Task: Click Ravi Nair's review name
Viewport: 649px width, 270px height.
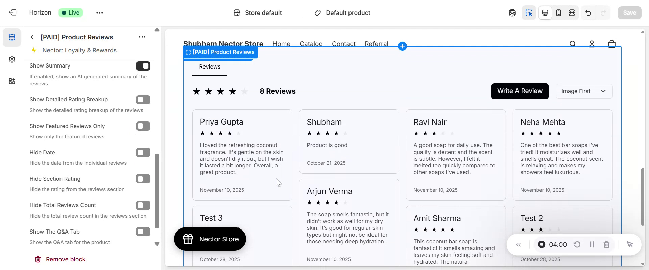Action: click(x=430, y=122)
